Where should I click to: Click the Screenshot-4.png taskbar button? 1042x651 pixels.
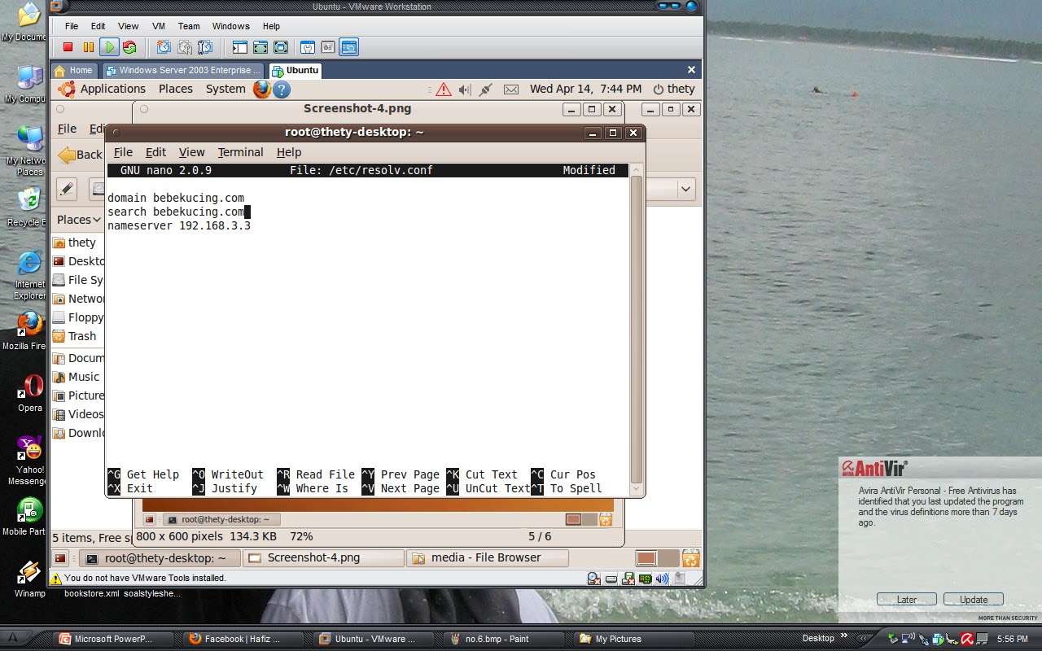pyautogui.click(x=324, y=558)
